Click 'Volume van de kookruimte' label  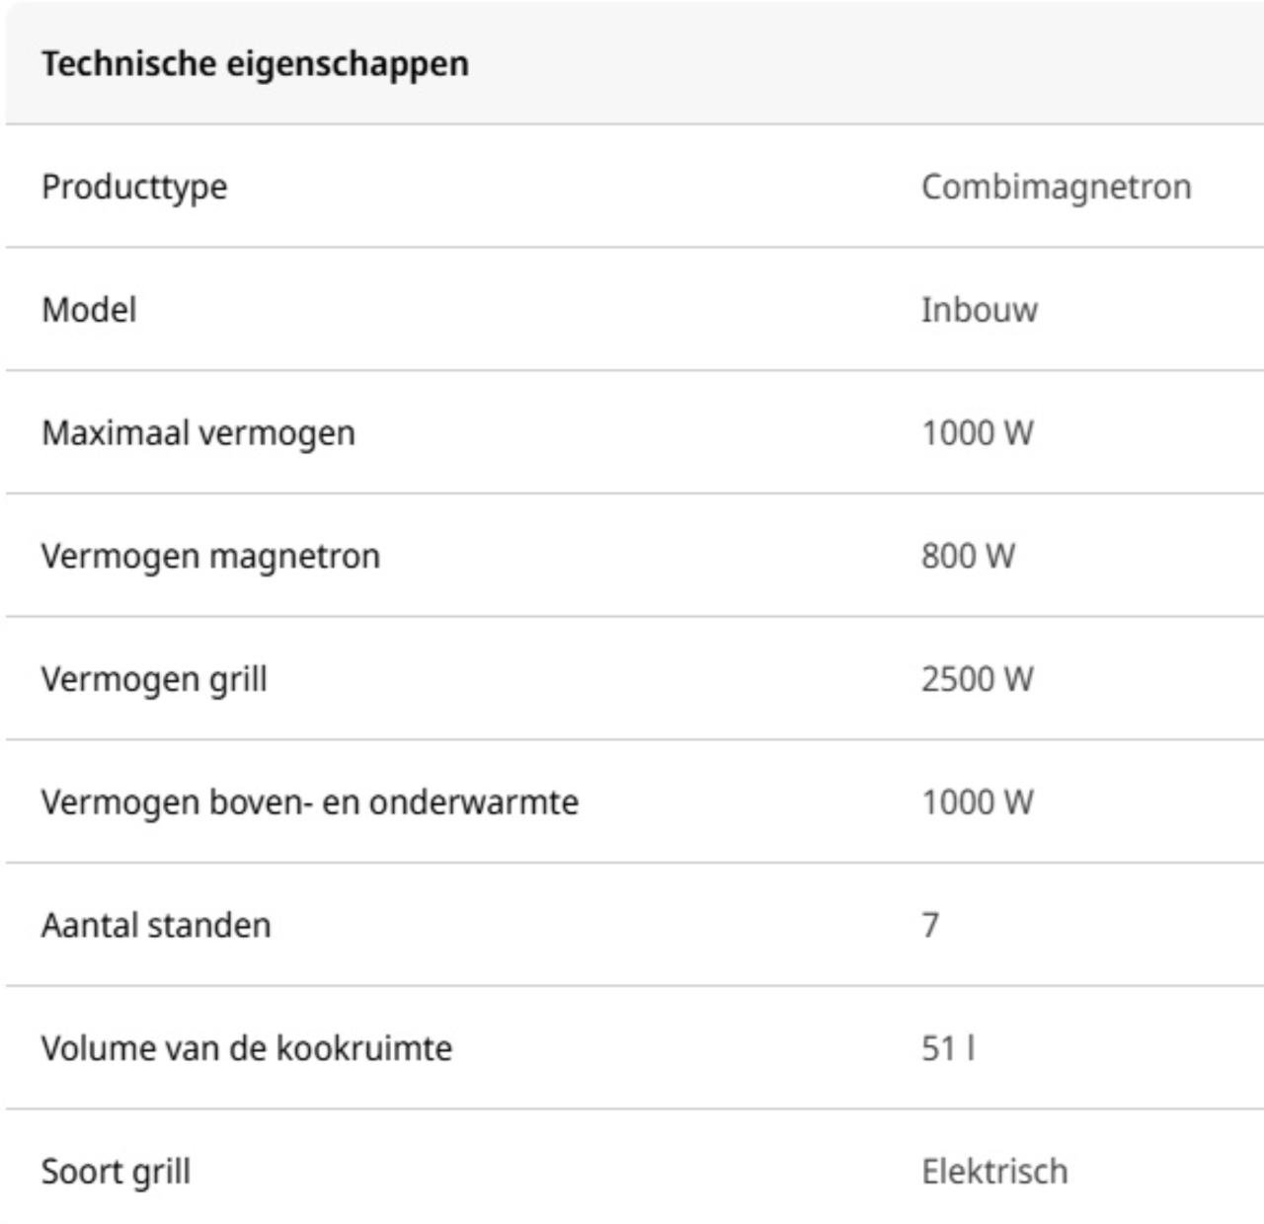246,1048
